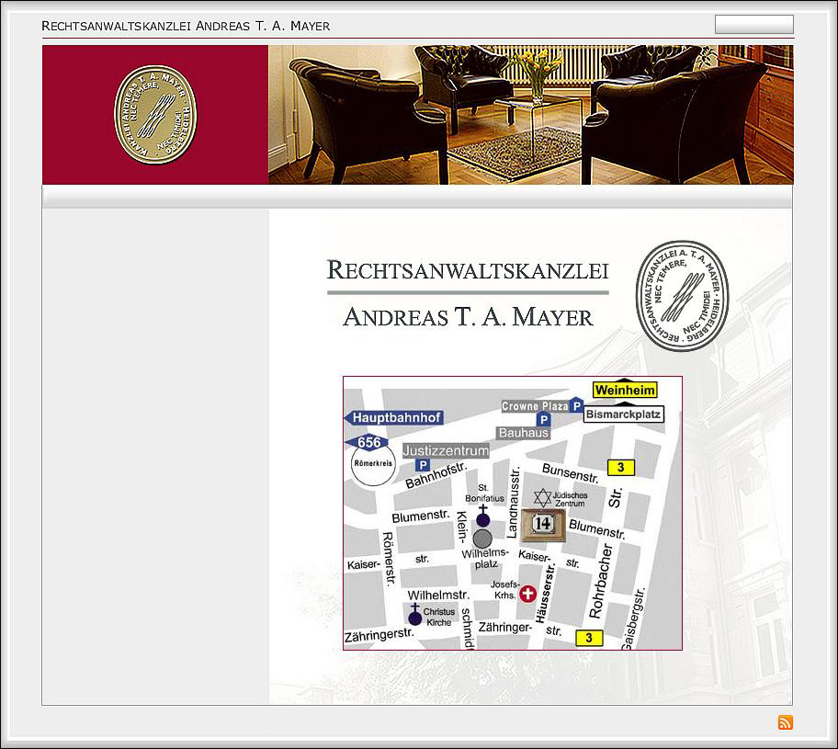Click the gold seal logo in header
This screenshot has height=749, width=838.
pos(155,115)
